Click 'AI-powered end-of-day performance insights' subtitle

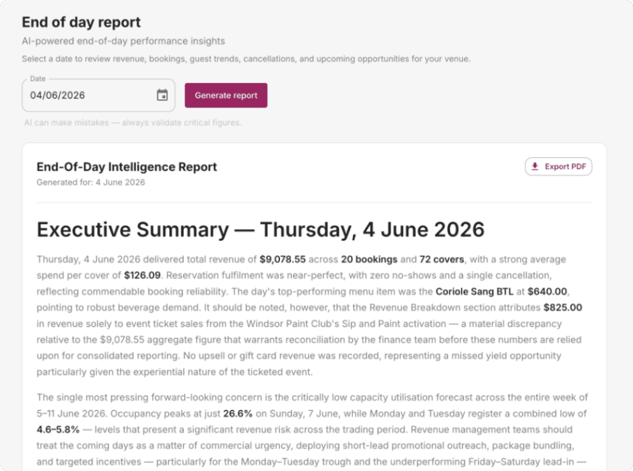(123, 41)
